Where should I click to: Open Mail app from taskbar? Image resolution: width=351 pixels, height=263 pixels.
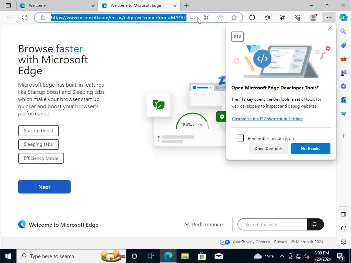[x=218, y=256]
